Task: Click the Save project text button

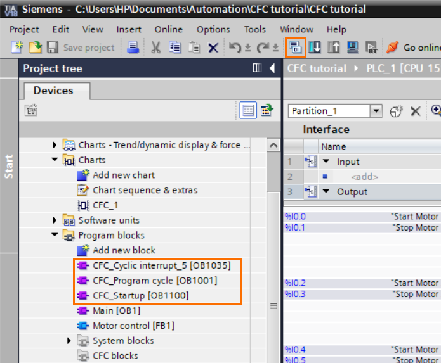Action: pyautogui.click(x=89, y=48)
